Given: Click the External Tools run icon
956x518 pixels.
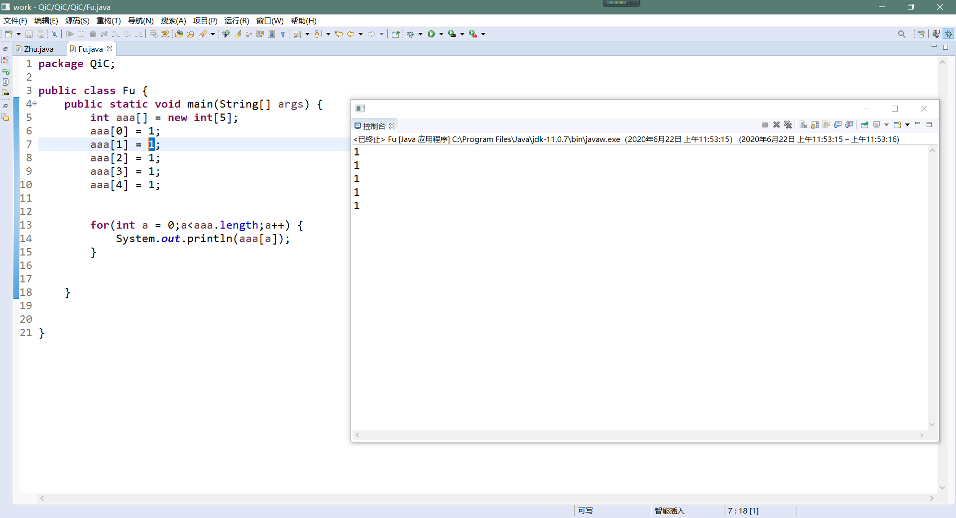Looking at the screenshot, I should pyautogui.click(x=473, y=34).
